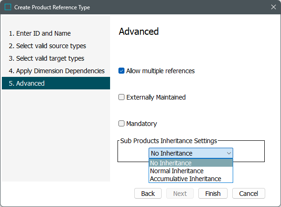Tick the Mandatory checkbox

coord(121,124)
